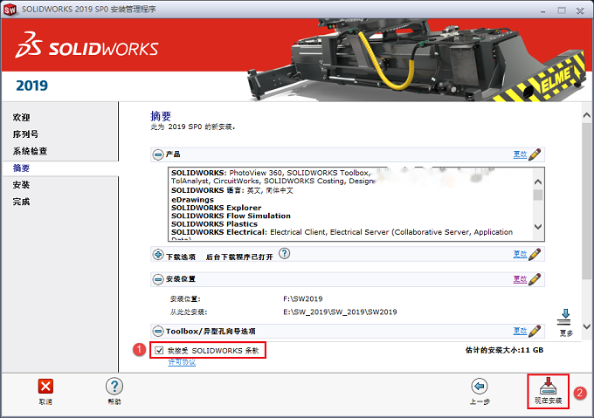Click the SOLIDWORKS Flow Simulation entry
This screenshot has height=418, width=594.
coord(231,216)
